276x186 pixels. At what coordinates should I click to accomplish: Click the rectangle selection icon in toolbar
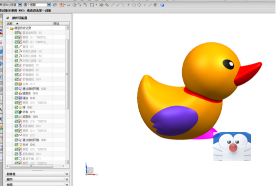coord(92,5)
